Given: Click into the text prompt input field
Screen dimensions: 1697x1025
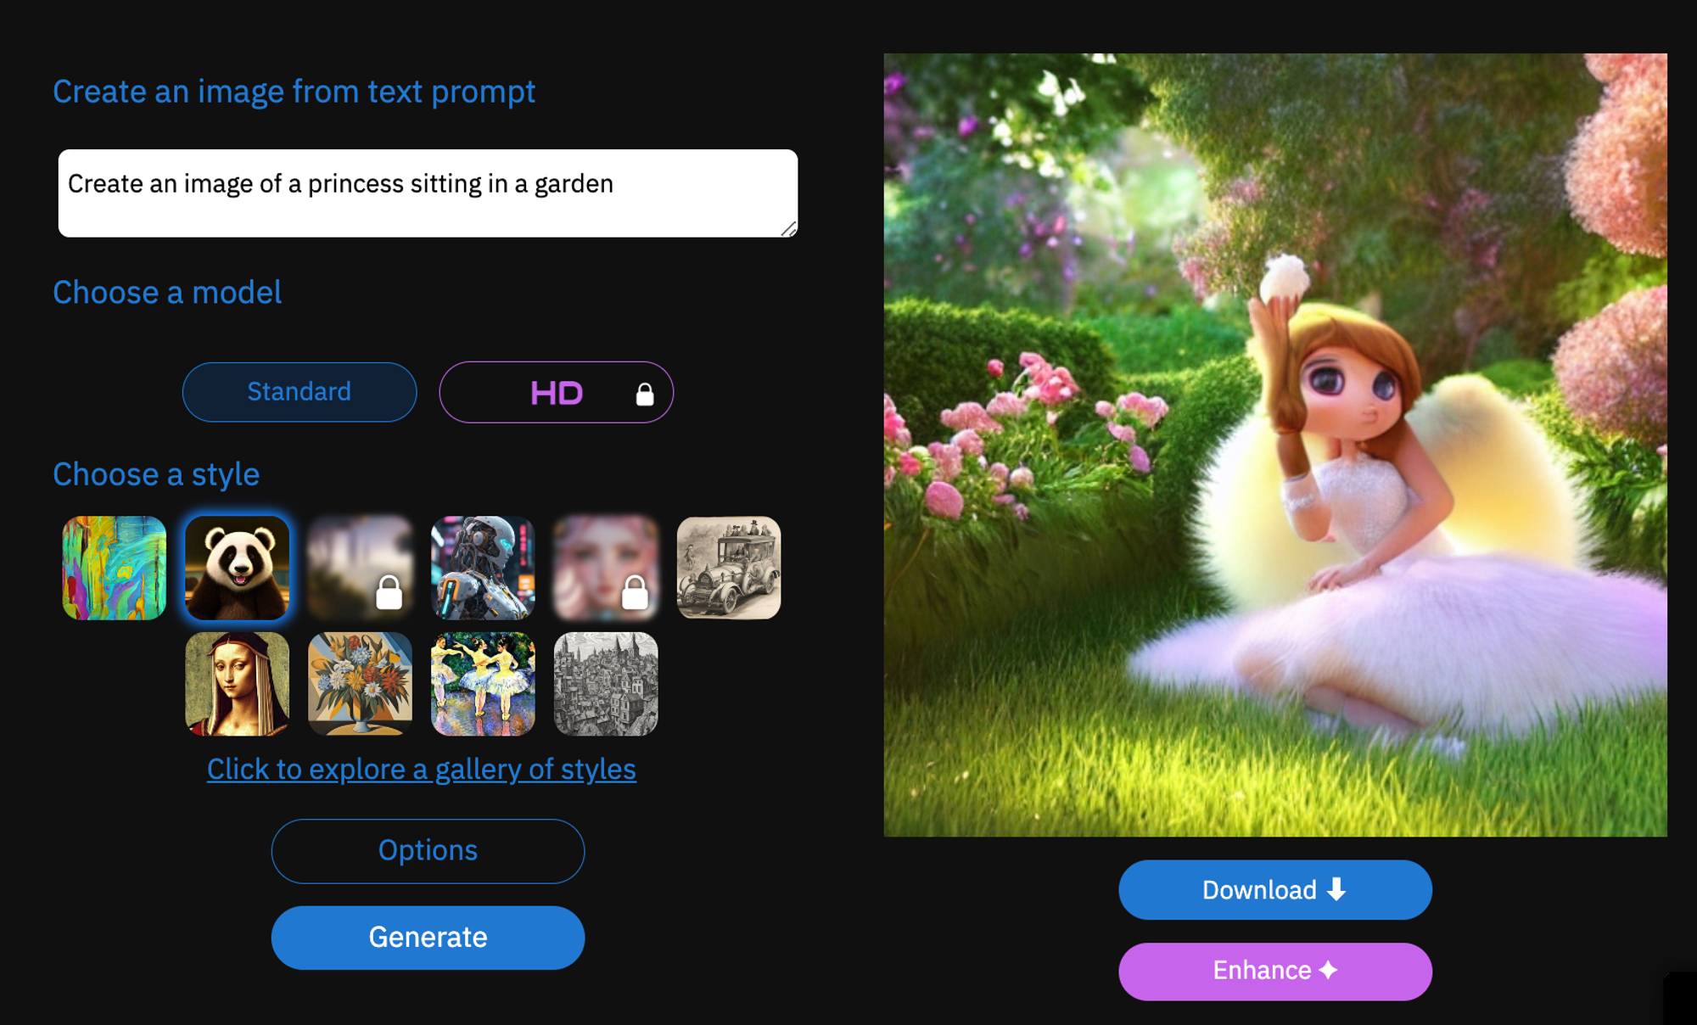Looking at the screenshot, I should pyautogui.click(x=428, y=193).
